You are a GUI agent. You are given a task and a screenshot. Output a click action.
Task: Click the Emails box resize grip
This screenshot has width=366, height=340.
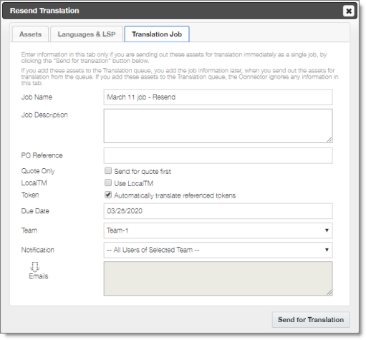point(329,292)
